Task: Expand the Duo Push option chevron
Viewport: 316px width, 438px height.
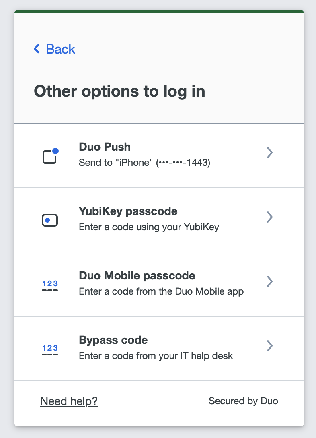Action: click(270, 153)
